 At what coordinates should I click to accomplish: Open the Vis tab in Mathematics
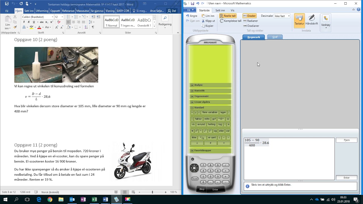[233, 10]
